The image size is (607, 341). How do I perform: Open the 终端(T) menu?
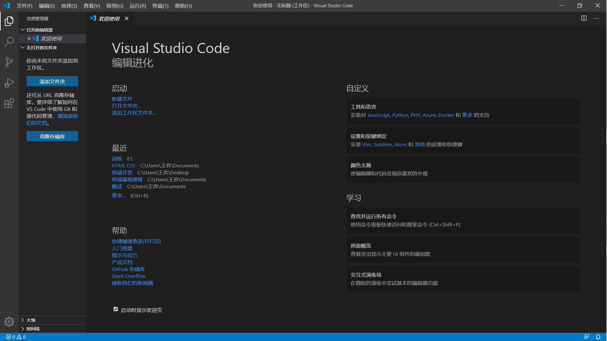click(160, 6)
